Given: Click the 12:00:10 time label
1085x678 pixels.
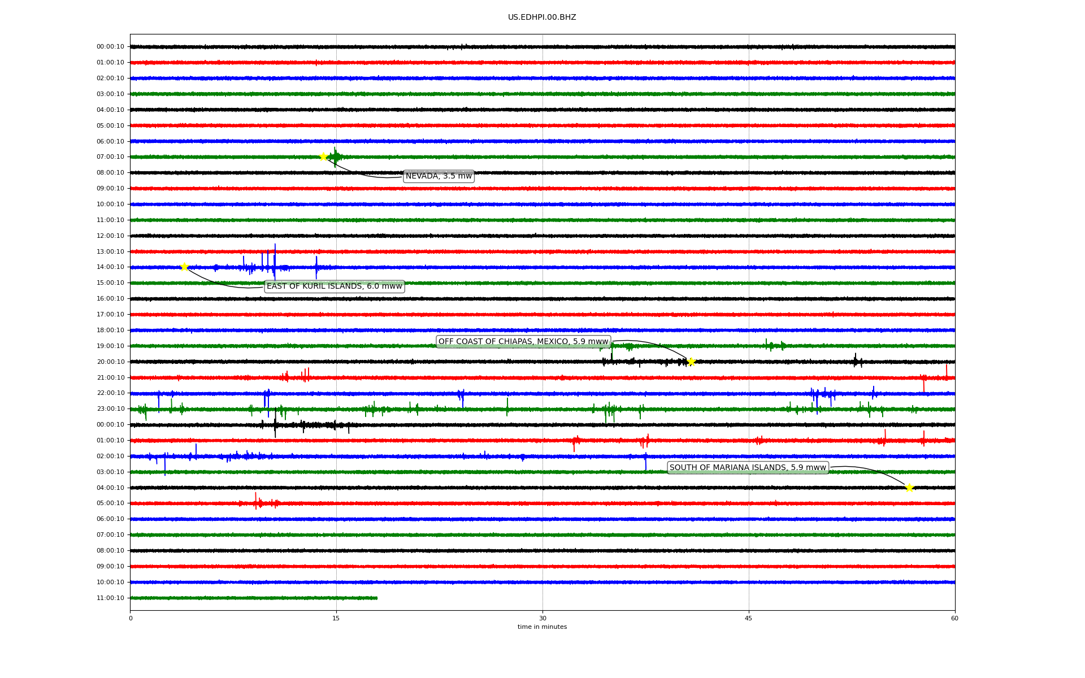Looking at the screenshot, I should tap(110, 236).
